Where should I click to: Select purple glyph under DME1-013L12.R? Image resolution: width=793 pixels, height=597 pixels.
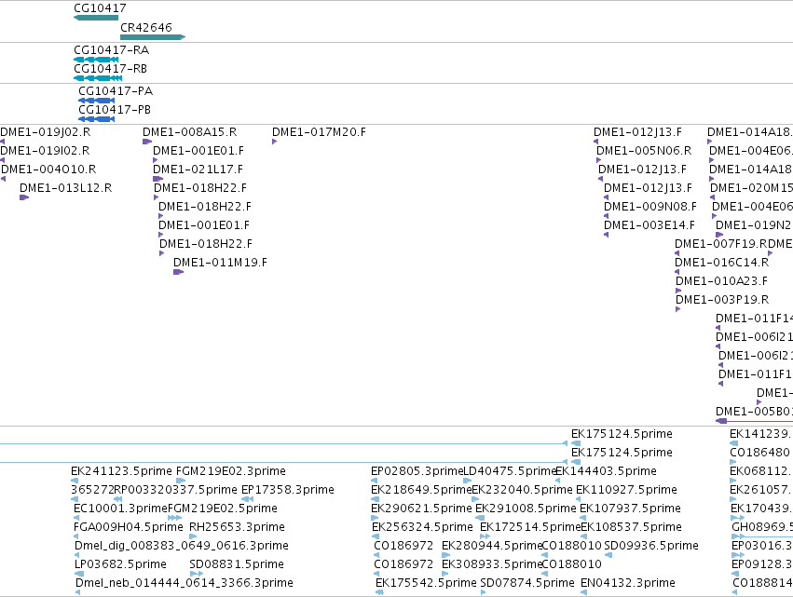tap(24, 197)
